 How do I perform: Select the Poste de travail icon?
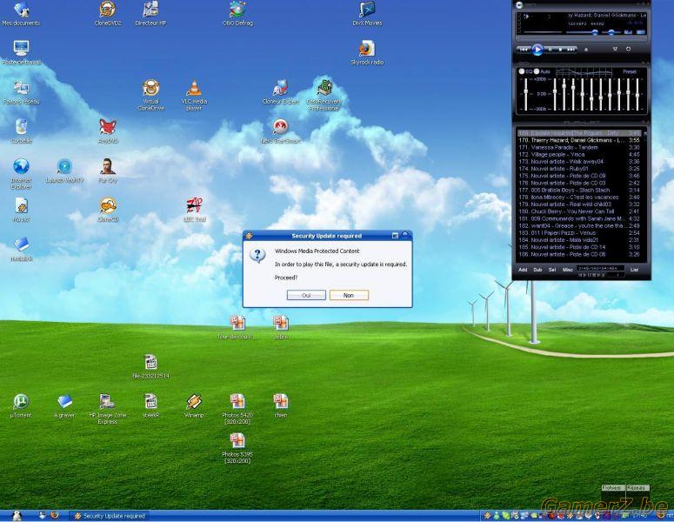click(21, 53)
